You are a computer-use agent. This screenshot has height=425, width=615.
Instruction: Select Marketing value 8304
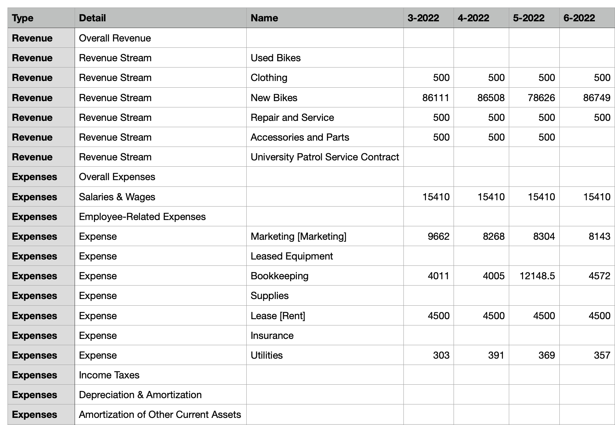[534, 236]
